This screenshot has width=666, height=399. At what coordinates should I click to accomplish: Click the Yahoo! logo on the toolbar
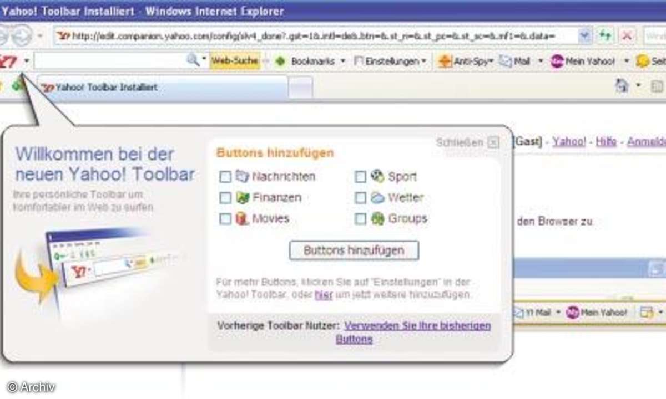pyautogui.click(x=8, y=61)
